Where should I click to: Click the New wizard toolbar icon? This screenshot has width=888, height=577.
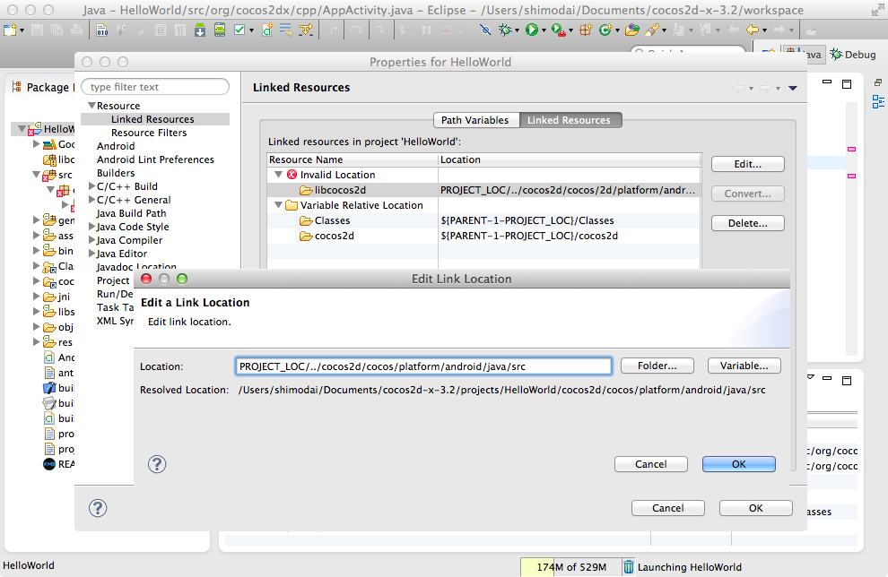[x=10, y=30]
